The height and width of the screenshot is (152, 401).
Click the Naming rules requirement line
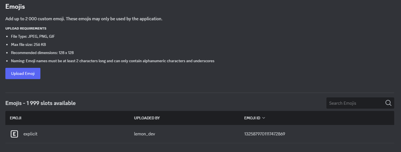112,61
